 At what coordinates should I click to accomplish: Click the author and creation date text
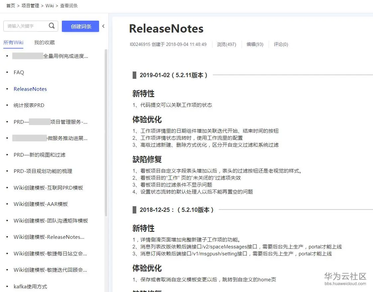[x=168, y=45]
